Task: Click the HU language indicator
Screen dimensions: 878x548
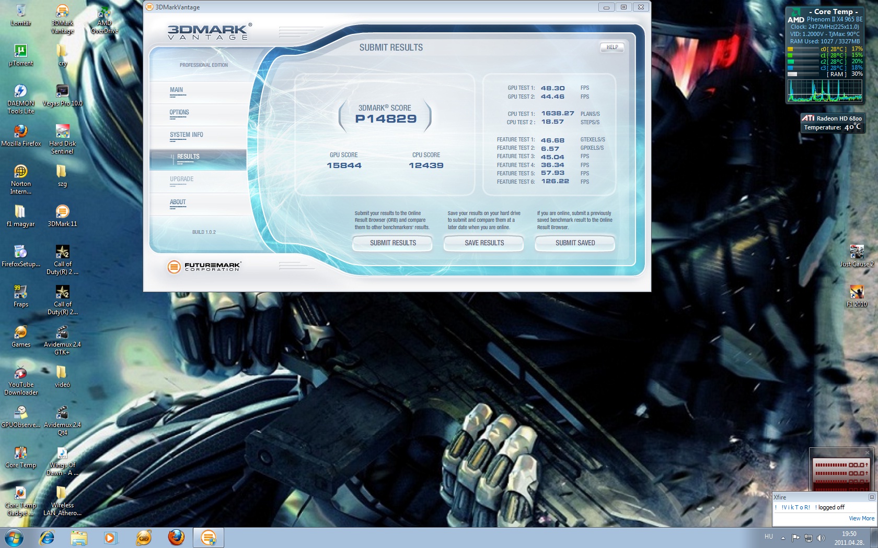Action: [x=768, y=537]
